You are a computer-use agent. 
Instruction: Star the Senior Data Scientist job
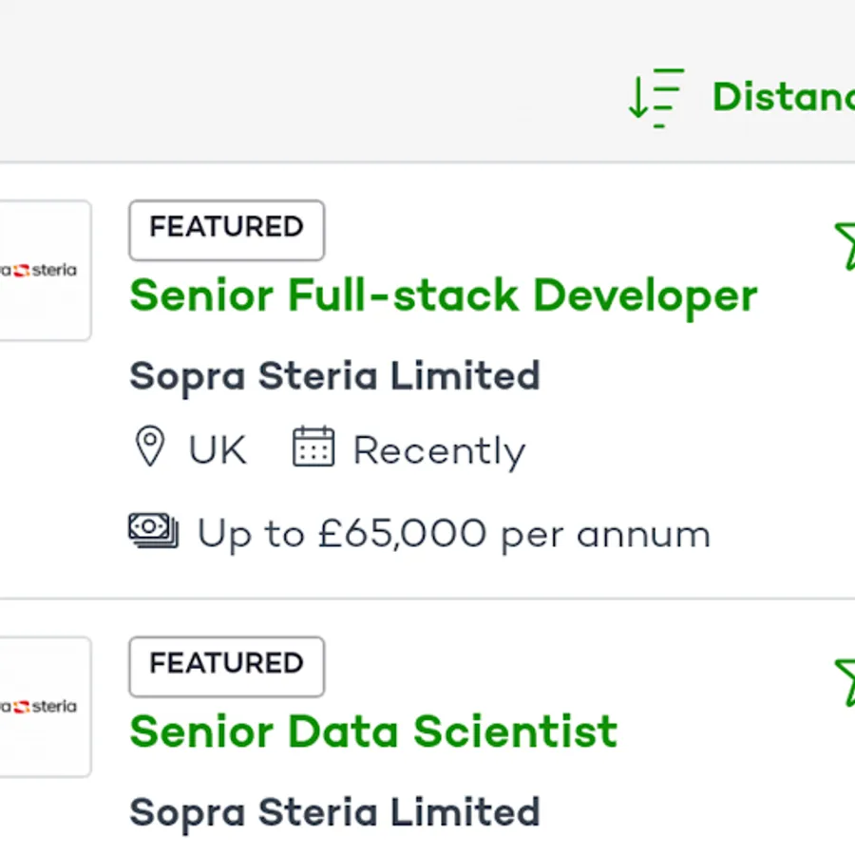pos(845,681)
